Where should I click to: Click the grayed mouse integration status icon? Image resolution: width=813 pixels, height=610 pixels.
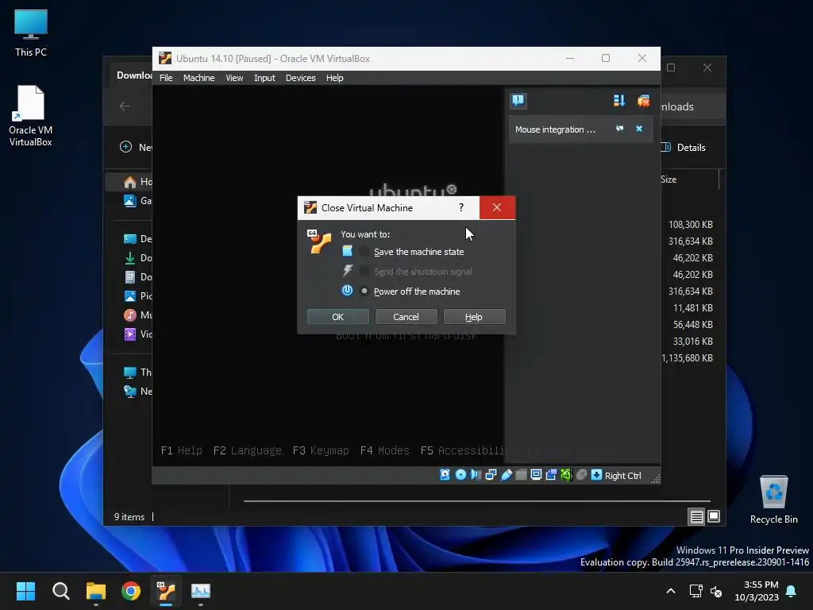582,475
